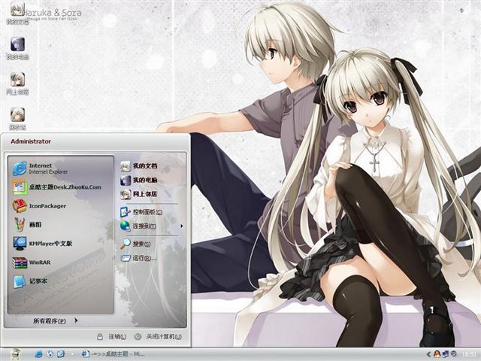Click the Start button on taskbar
The height and width of the screenshot is (361, 481).
coord(15,354)
